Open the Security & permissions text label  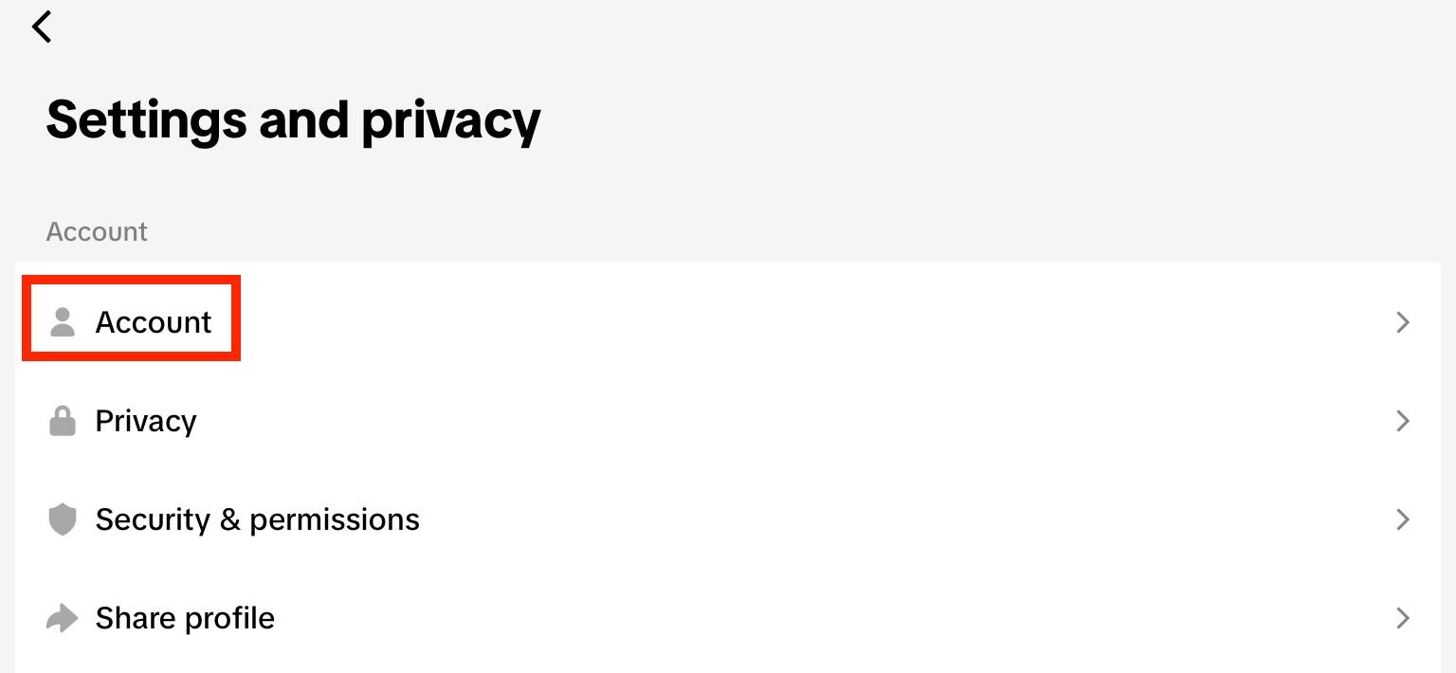pos(257,519)
